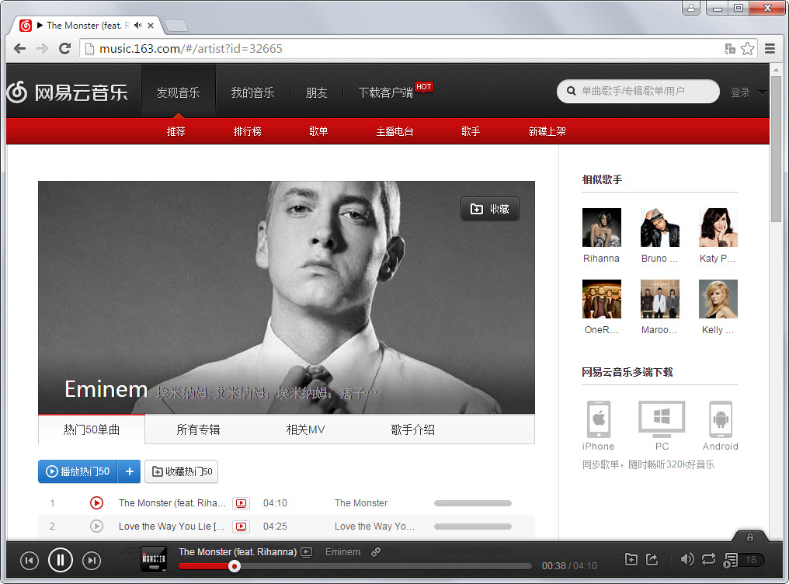Click the Android download icon
789x584 pixels.
(721, 419)
